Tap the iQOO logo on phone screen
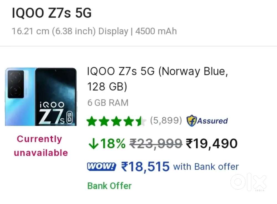 [x=52, y=105]
